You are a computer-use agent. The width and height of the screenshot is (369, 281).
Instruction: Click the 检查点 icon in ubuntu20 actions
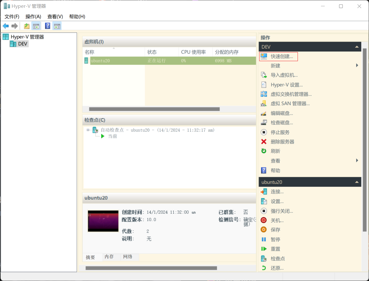tap(264, 259)
